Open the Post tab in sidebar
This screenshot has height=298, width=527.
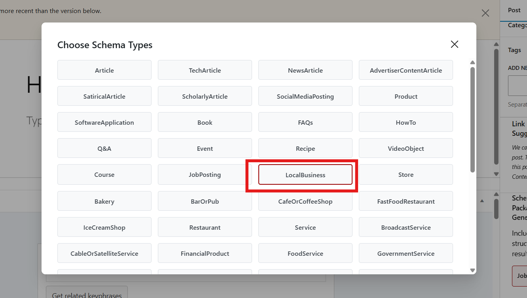514,10
